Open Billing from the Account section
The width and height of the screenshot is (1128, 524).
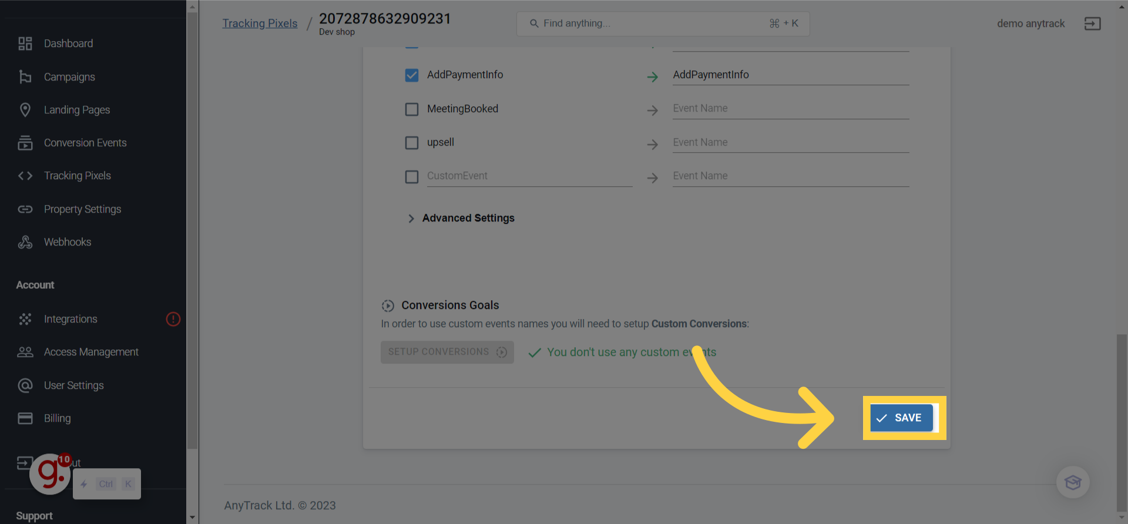(58, 418)
